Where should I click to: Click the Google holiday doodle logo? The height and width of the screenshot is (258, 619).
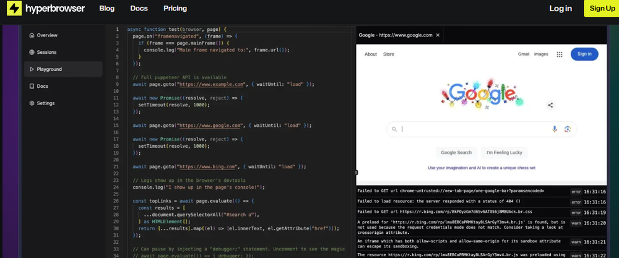pos(482,94)
